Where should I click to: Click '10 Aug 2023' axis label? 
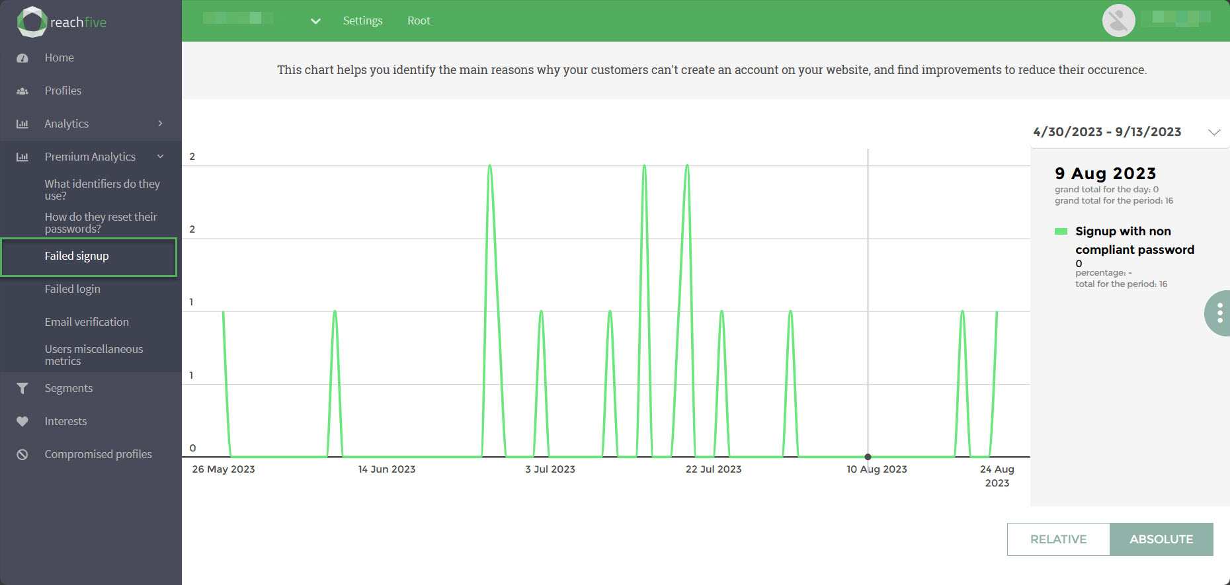tap(877, 469)
